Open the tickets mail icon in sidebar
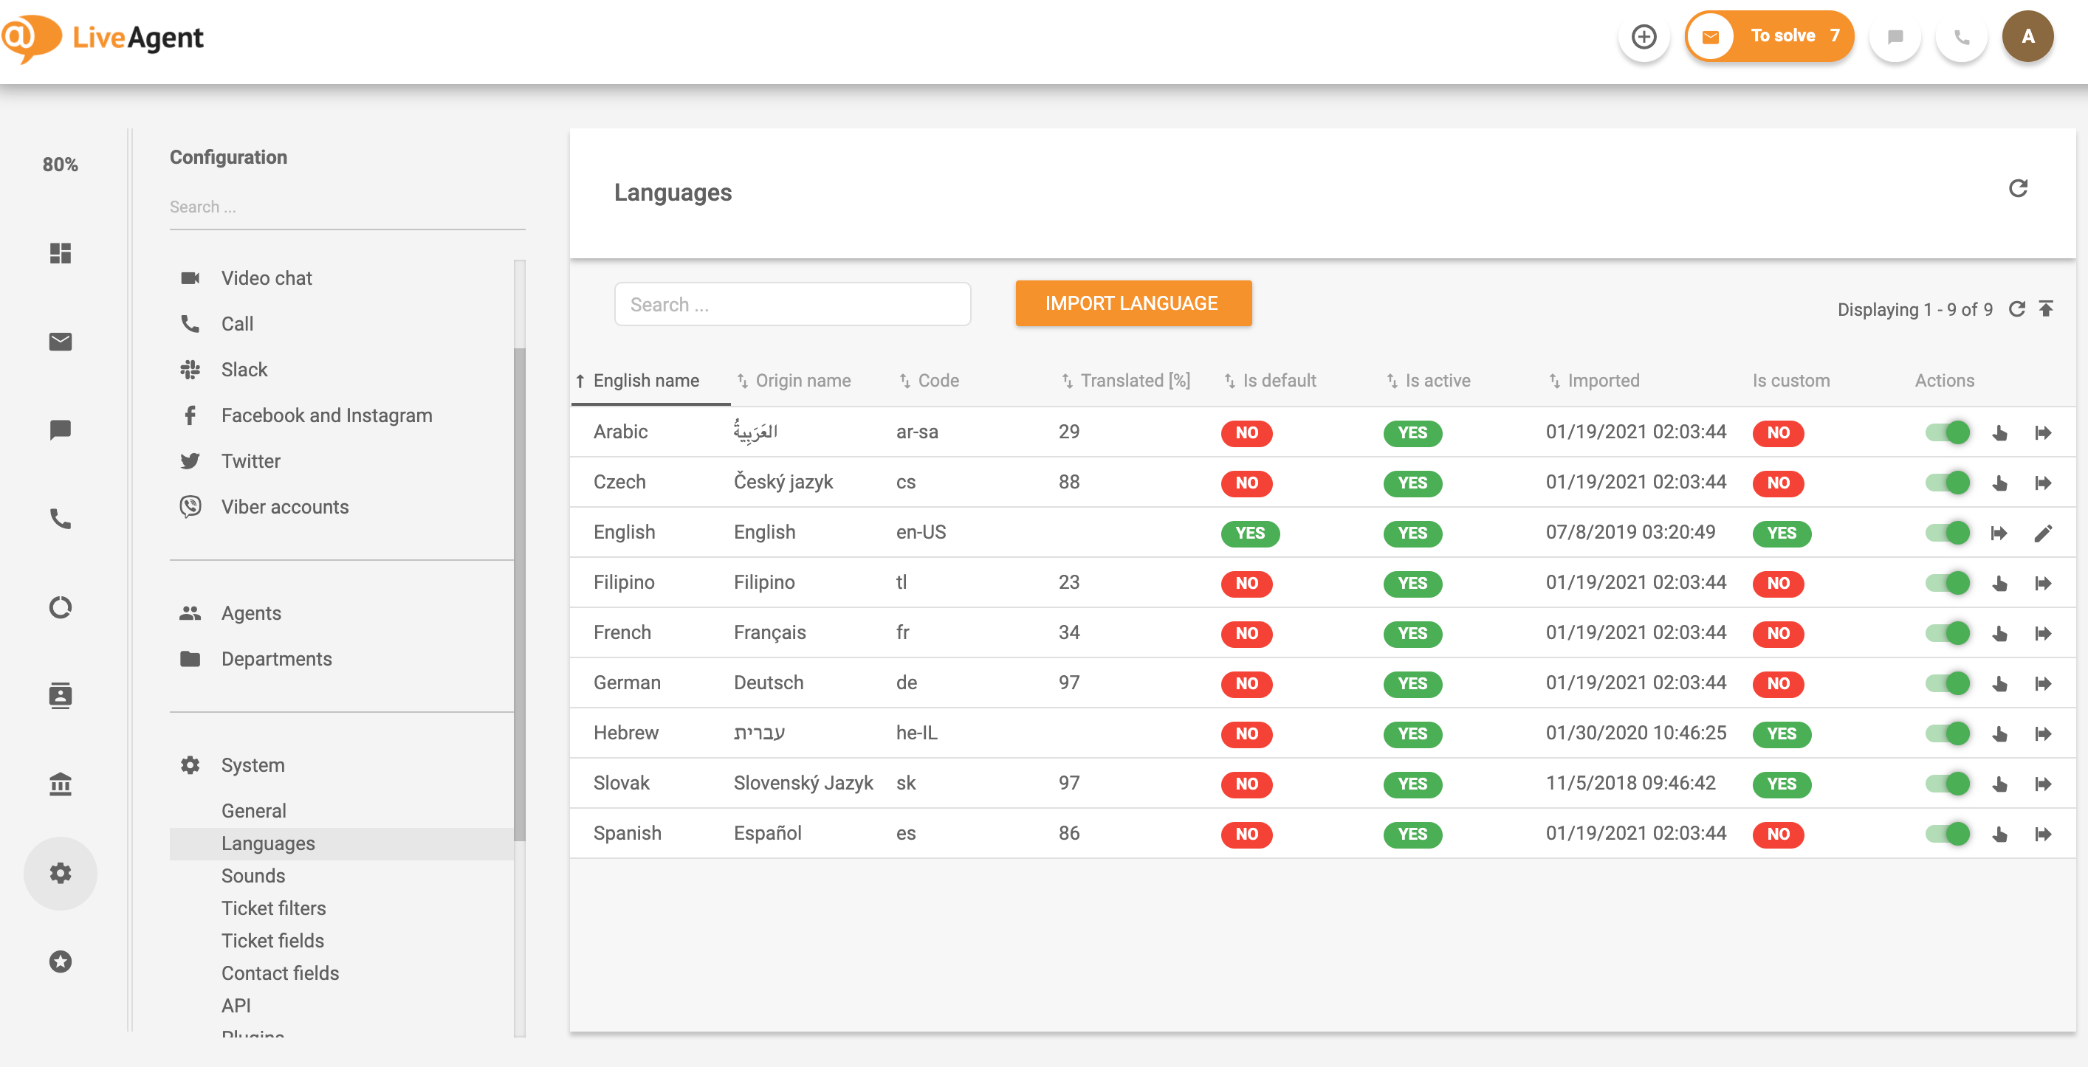The height and width of the screenshot is (1067, 2088). click(x=60, y=342)
